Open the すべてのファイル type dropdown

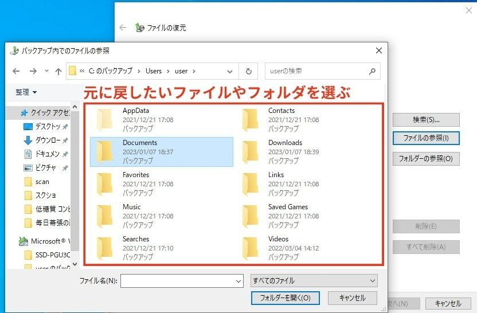(314, 280)
